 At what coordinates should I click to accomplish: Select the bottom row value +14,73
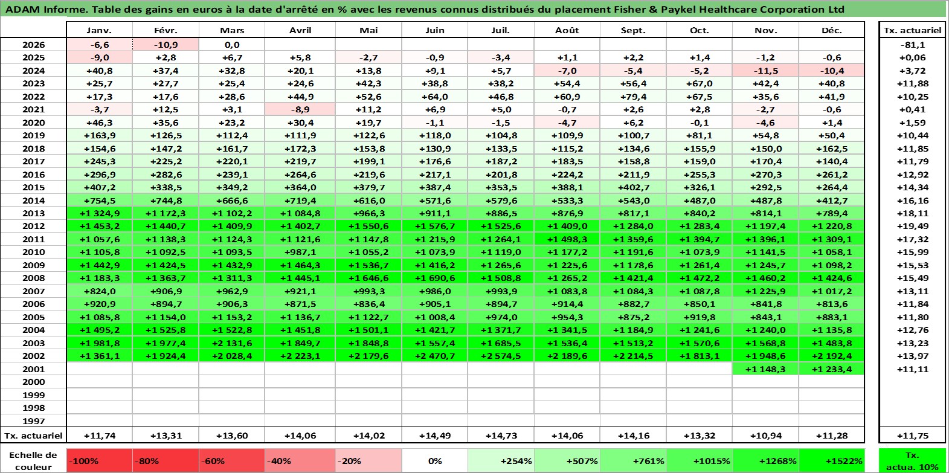point(500,436)
